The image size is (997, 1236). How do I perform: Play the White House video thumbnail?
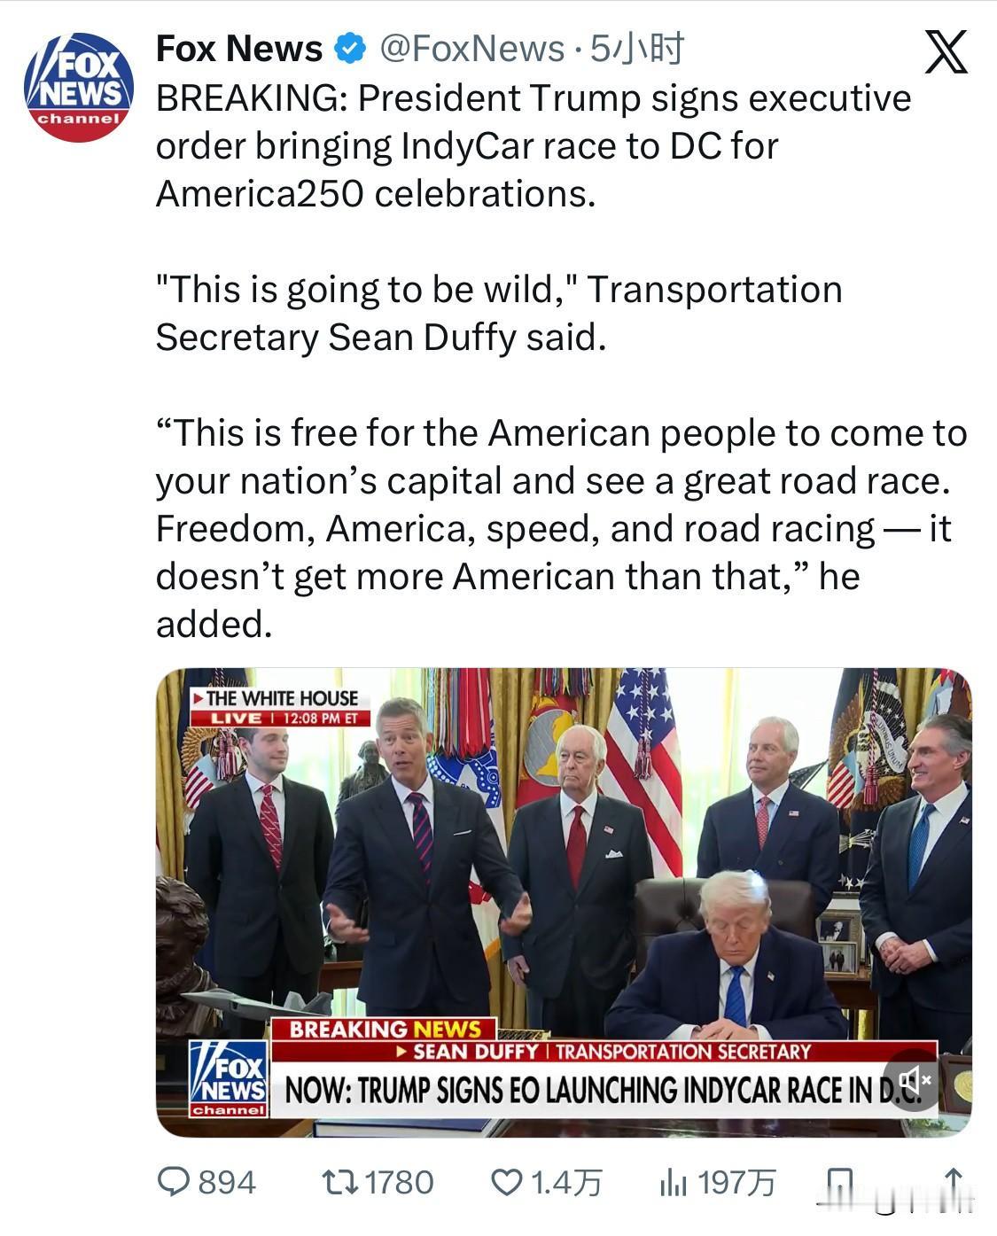564,902
